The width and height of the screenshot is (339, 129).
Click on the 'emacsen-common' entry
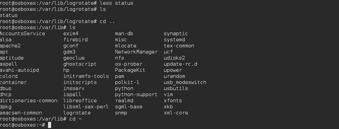point(21,113)
